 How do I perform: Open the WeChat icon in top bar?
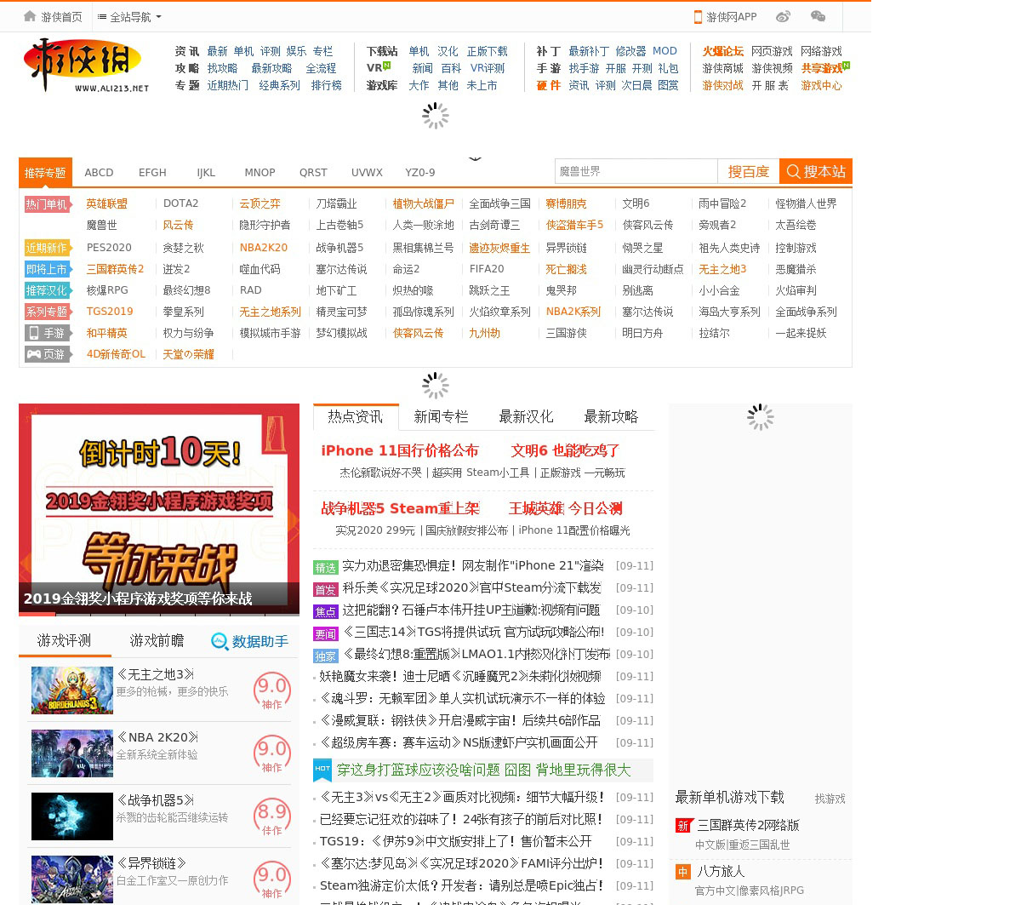coord(819,16)
